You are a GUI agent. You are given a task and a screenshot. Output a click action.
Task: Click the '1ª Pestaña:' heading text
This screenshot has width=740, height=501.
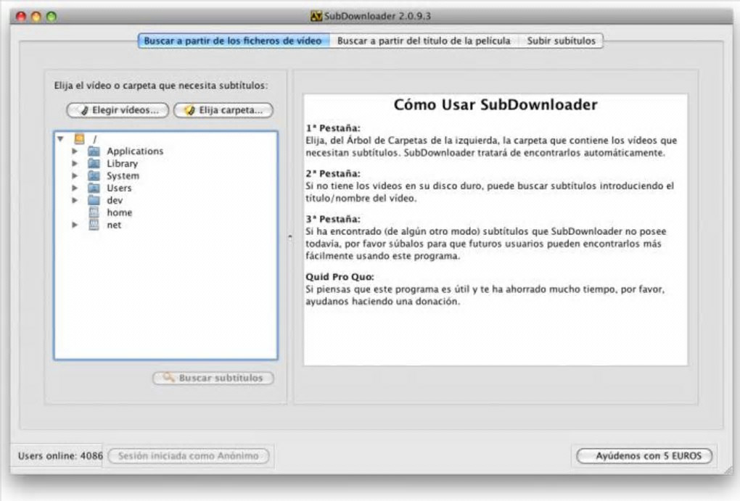pyautogui.click(x=333, y=128)
